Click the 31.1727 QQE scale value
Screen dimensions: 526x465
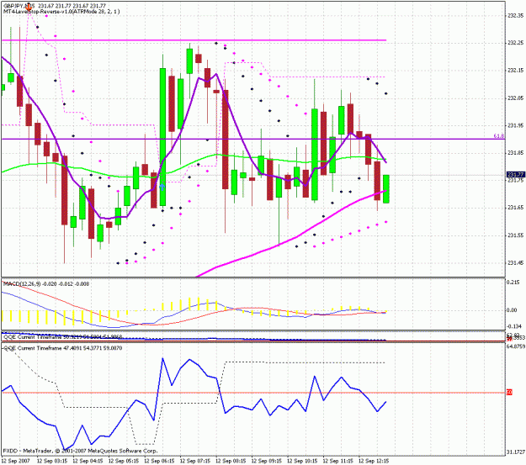[516, 452]
